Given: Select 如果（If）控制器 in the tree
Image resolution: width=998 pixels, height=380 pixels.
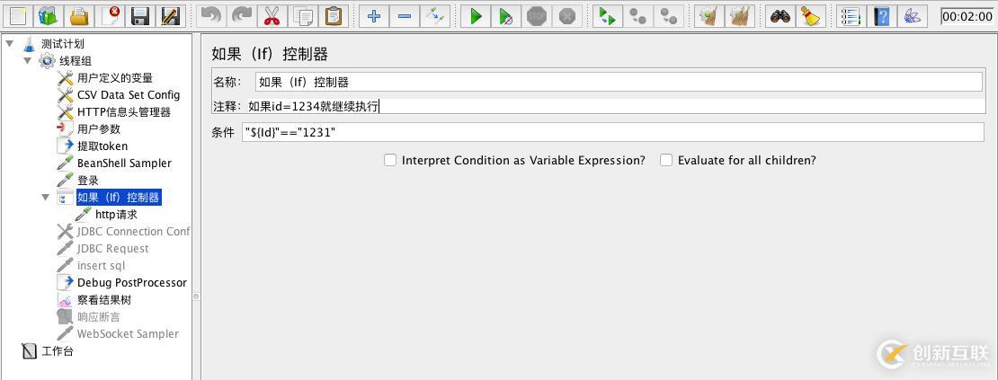Looking at the screenshot, I should (x=119, y=198).
